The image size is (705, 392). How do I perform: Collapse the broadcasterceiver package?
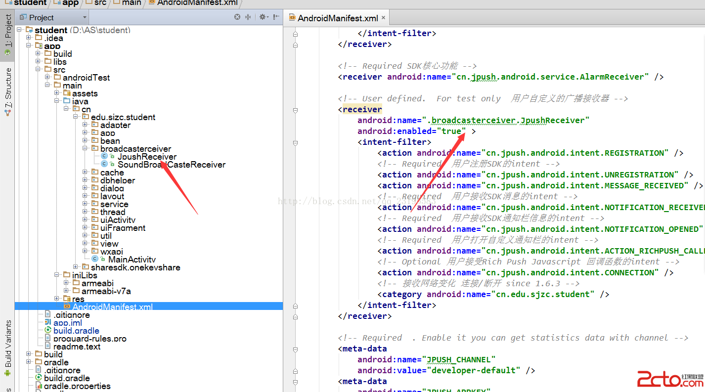click(x=85, y=149)
